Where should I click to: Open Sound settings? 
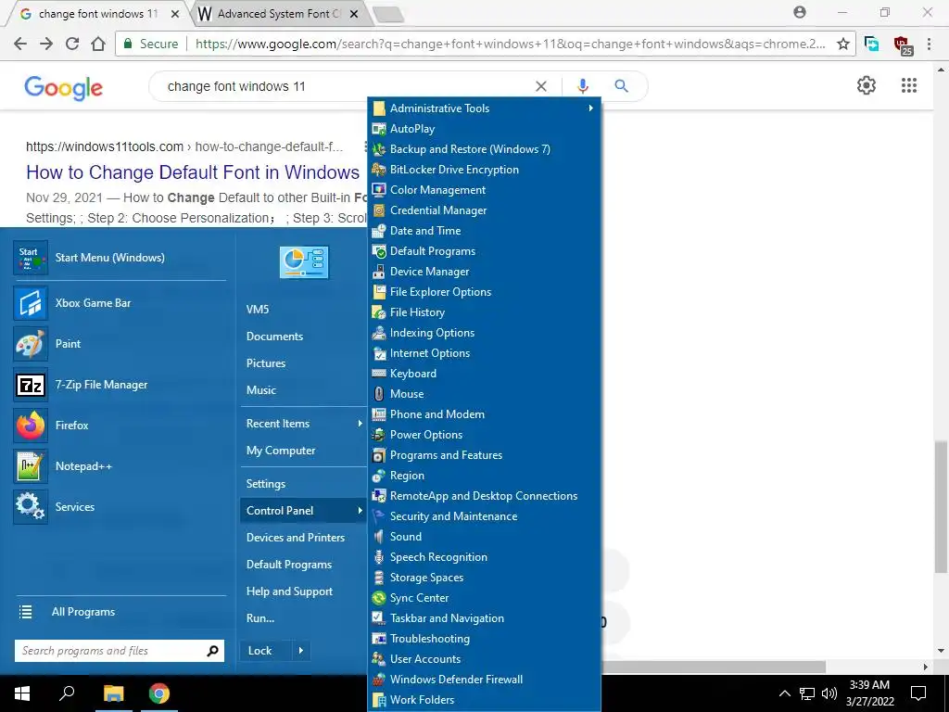click(x=484, y=537)
